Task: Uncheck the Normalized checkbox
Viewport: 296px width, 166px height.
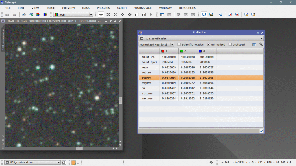Action: point(209,44)
